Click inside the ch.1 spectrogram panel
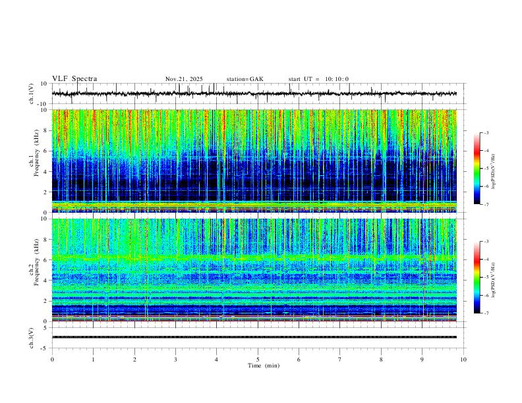 pos(254,161)
